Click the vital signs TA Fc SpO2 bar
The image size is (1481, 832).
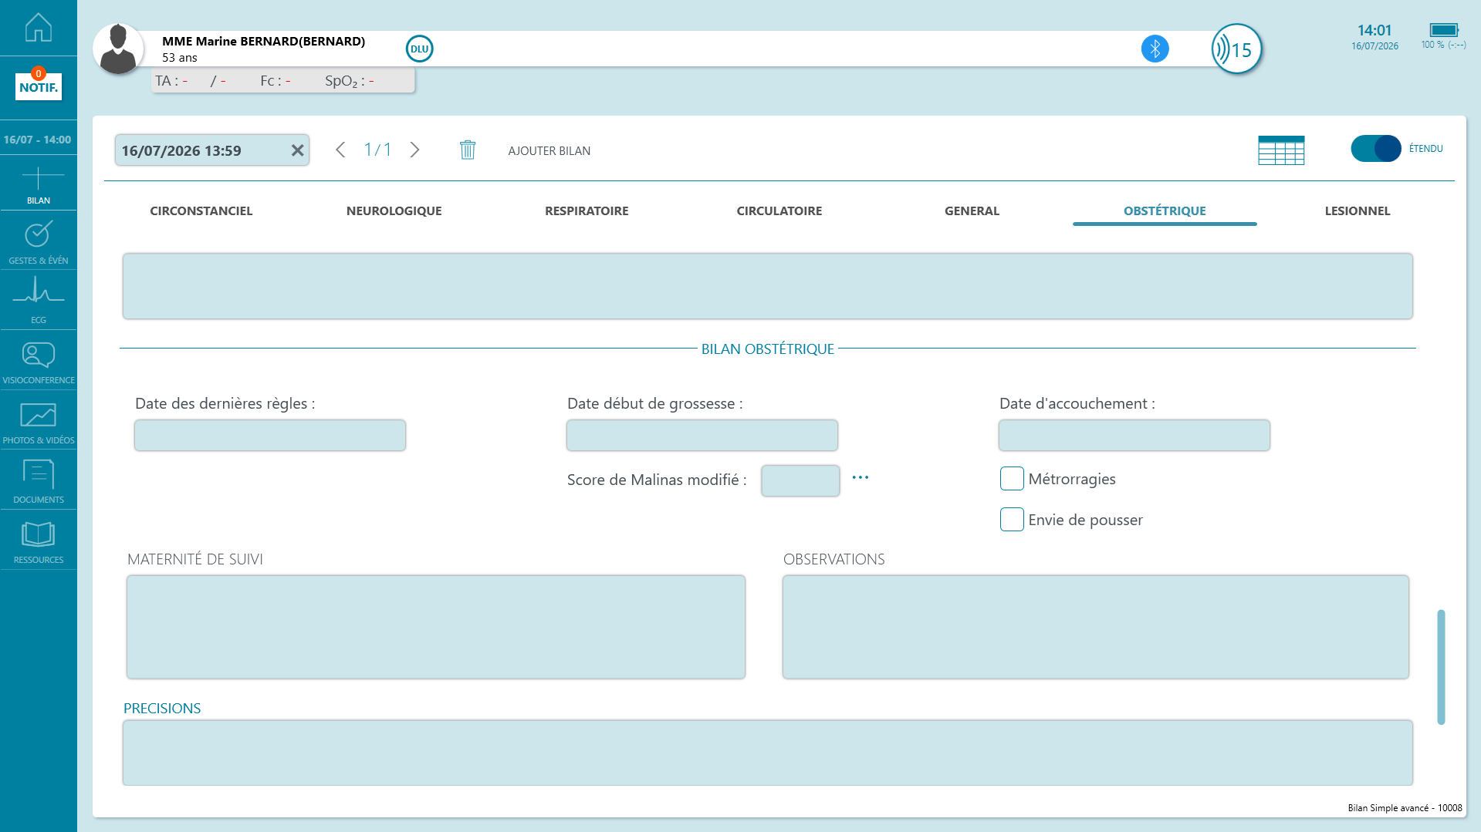[x=282, y=81]
